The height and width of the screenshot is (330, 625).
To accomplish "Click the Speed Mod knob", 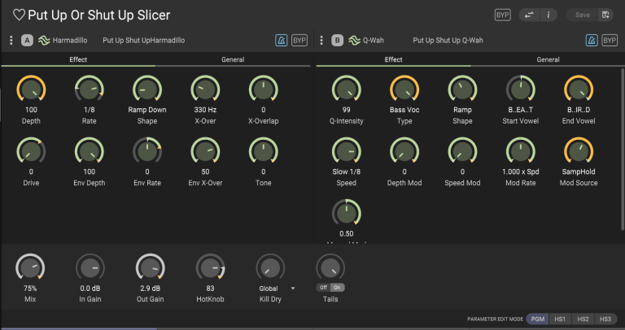I will tap(462, 152).
